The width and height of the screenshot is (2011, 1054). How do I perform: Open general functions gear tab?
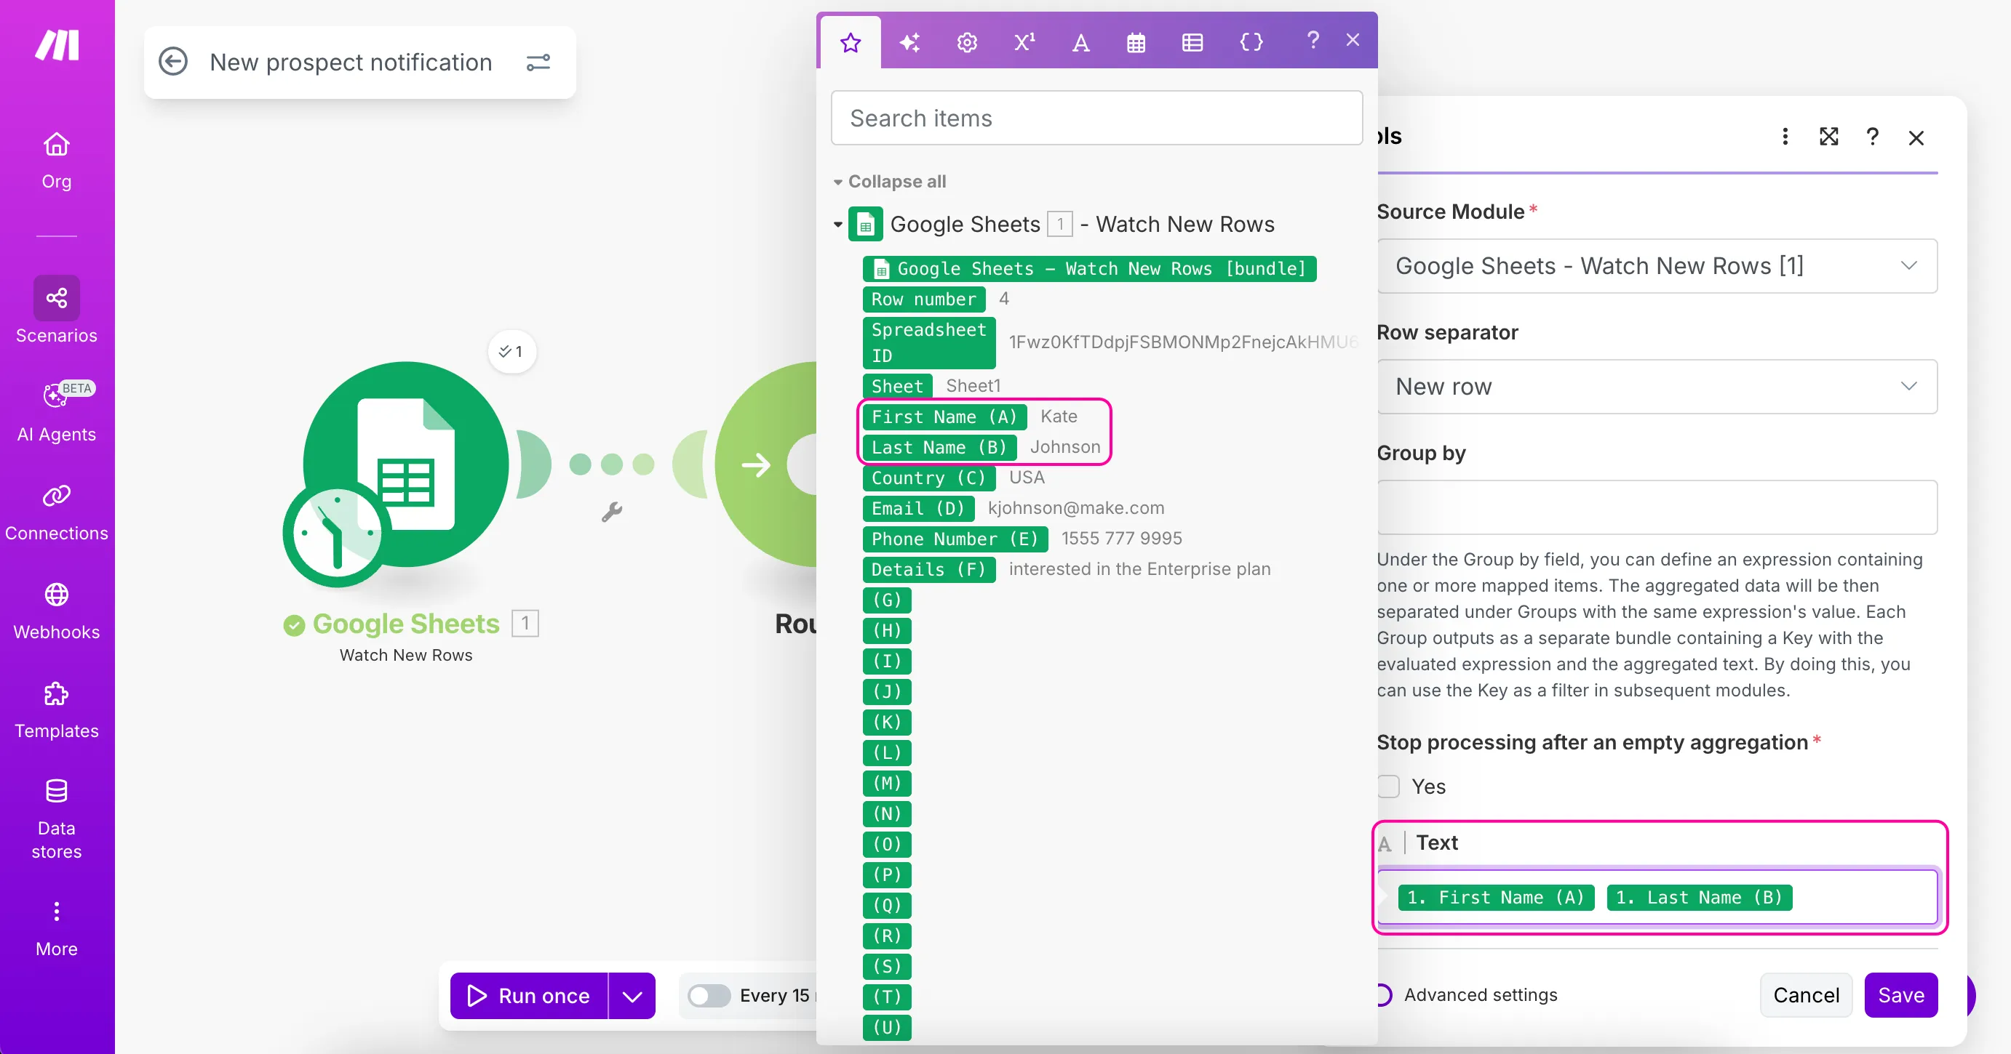[967, 42]
